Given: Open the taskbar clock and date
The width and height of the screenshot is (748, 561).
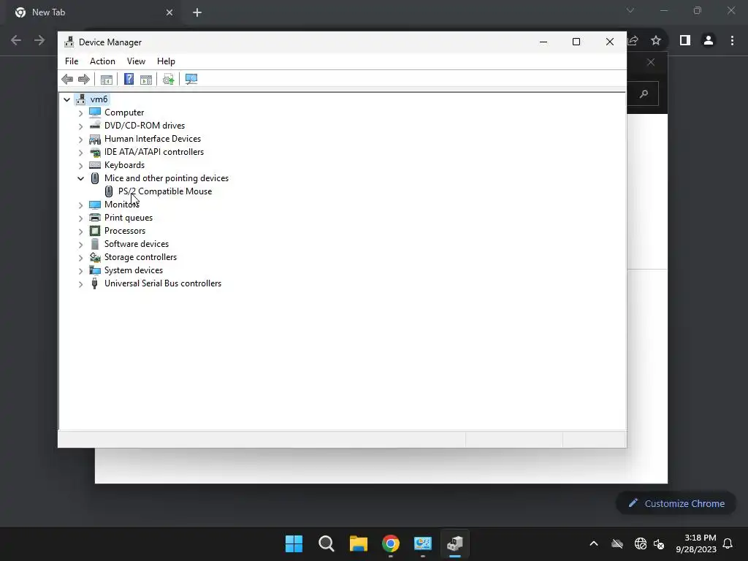Looking at the screenshot, I should [696, 543].
